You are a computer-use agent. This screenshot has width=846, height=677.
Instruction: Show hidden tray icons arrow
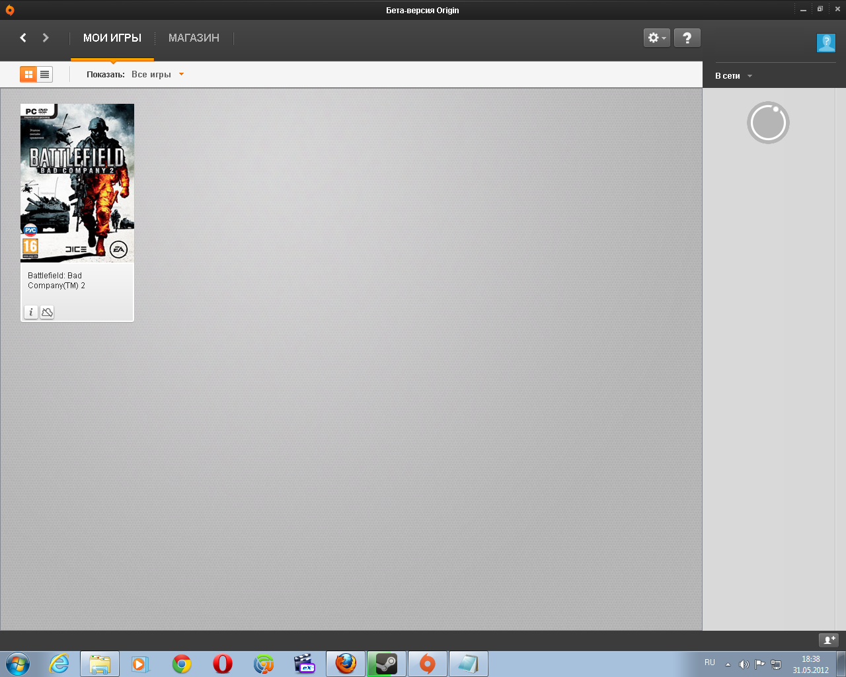(728, 664)
